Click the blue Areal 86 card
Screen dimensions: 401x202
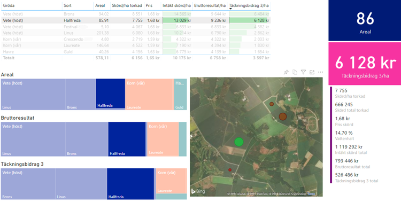point(365,20)
